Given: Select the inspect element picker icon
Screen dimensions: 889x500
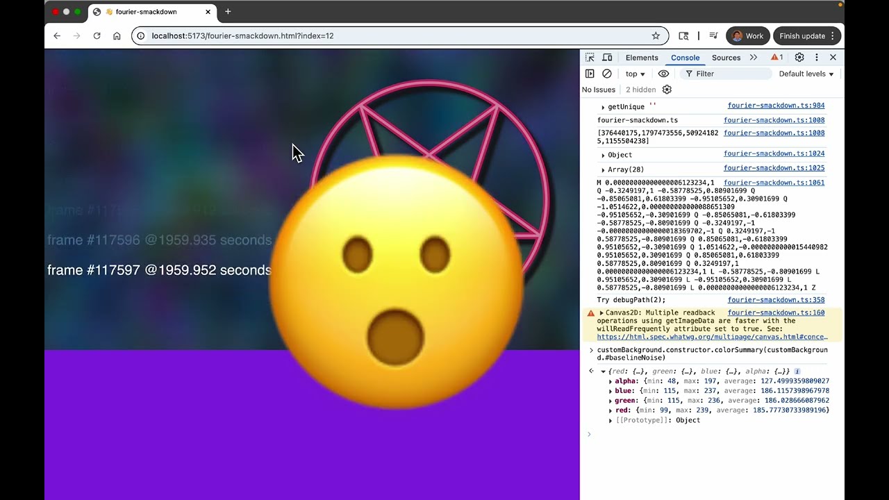Looking at the screenshot, I should (x=590, y=58).
